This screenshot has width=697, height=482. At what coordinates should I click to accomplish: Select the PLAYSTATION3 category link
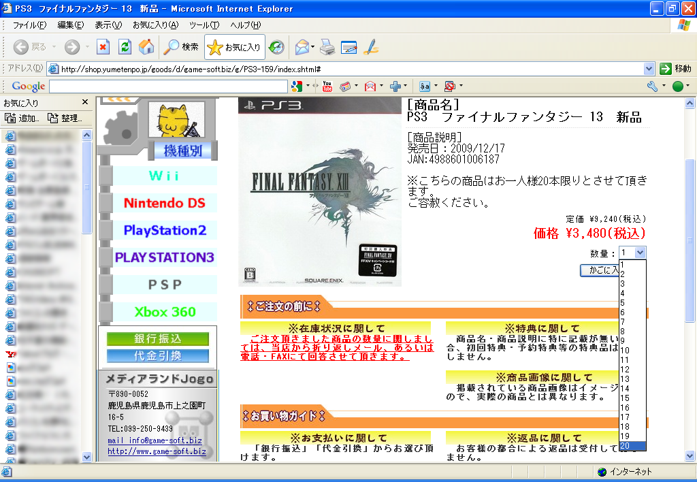click(165, 257)
